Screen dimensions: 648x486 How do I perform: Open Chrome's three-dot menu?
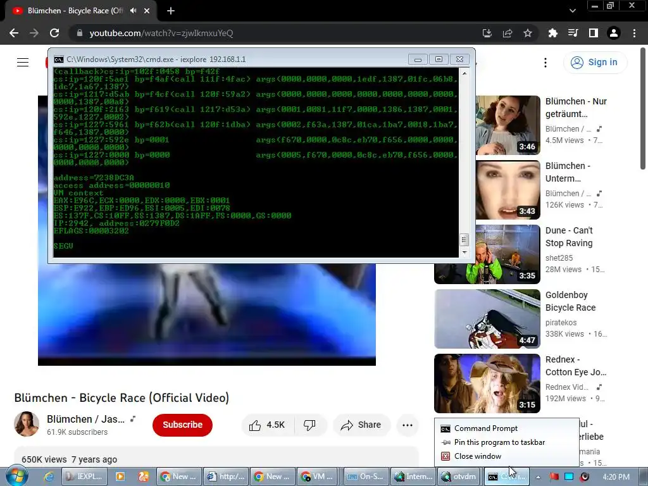click(x=634, y=33)
